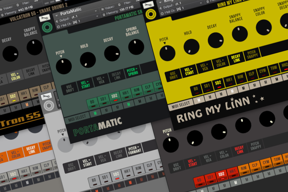This screenshot has height=192, width=288.
Task: Select the SD2 pad on Volcatron 55
Action: 13,98
